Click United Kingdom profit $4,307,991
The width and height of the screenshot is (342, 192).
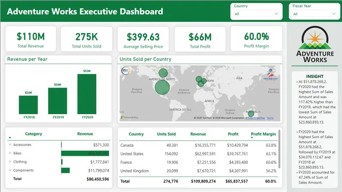coord(238,171)
